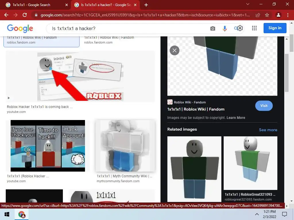Play the video icon on YouTube result
Viewport: 294px width, 220px height.
click(x=9, y=98)
